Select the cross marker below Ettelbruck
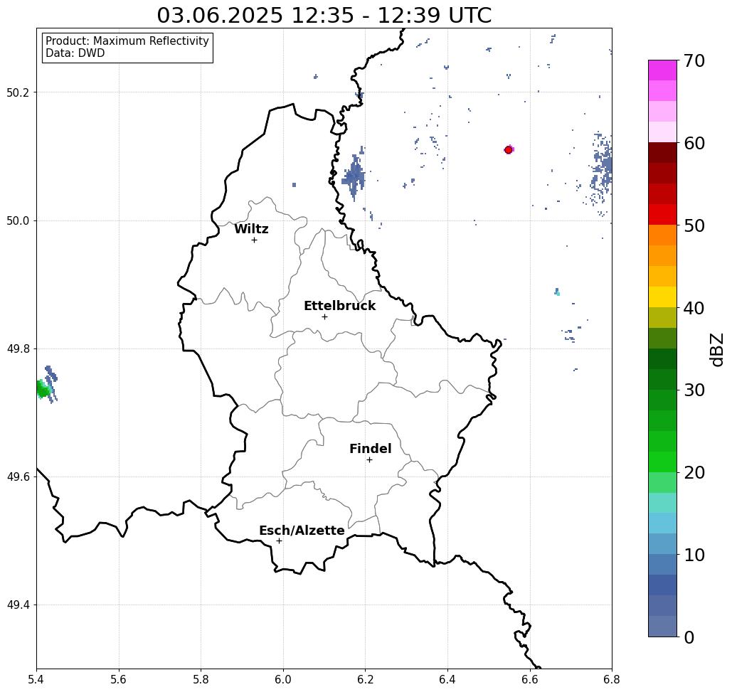The width and height of the screenshot is (732, 692). (x=325, y=316)
